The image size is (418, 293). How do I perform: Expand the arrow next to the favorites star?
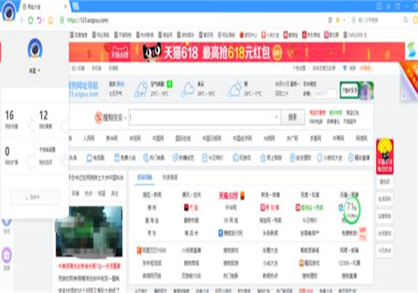click(x=344, y=21)
